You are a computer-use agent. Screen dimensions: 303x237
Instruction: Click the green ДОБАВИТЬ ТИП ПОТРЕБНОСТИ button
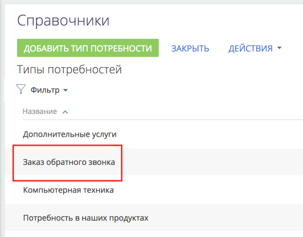(x=88, y=48)
